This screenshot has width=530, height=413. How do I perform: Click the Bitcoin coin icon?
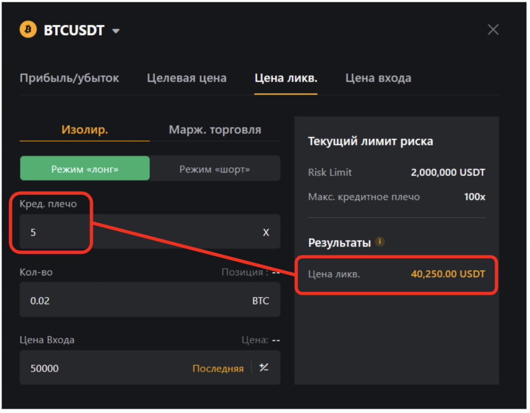[28, 30]
